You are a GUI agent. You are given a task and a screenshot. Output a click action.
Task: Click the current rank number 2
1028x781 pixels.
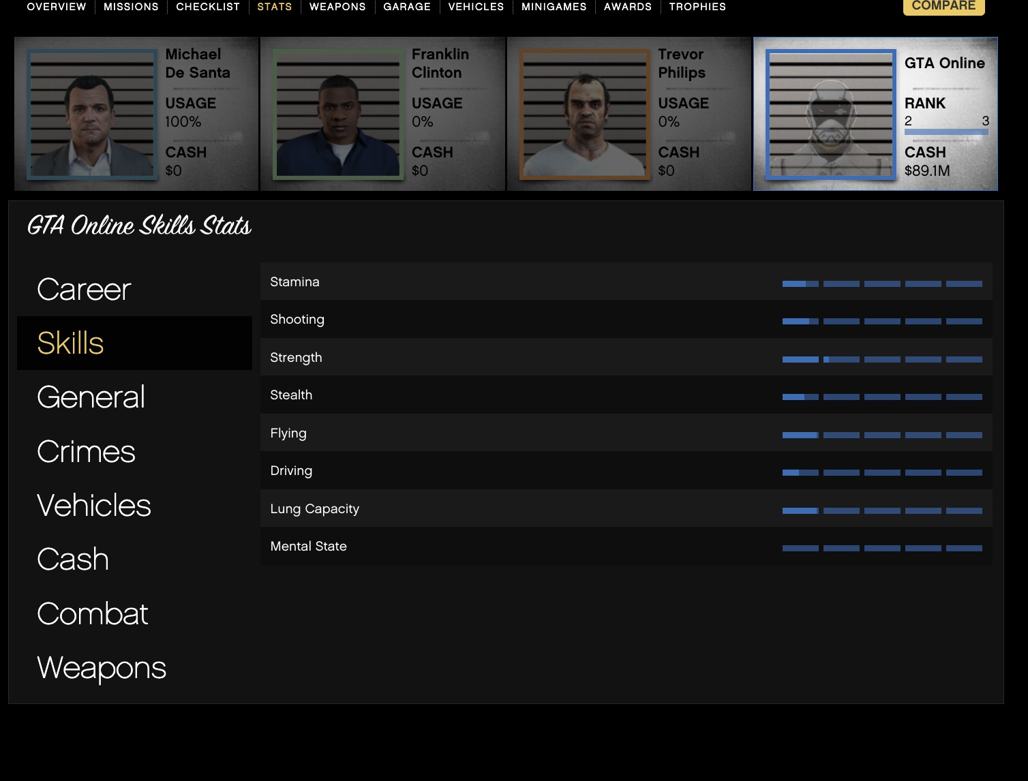[908, 121]
